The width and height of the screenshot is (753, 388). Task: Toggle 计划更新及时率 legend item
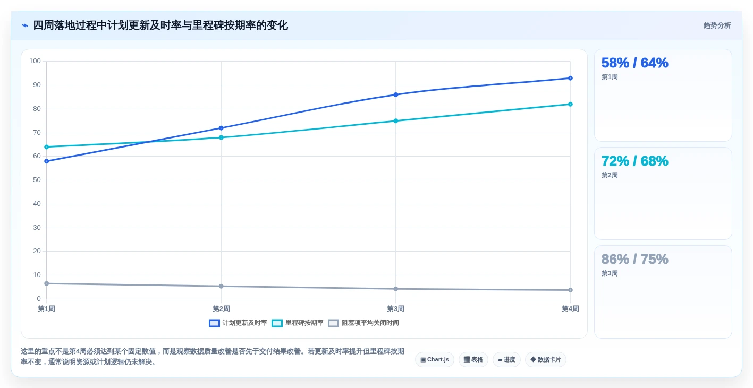238,323
